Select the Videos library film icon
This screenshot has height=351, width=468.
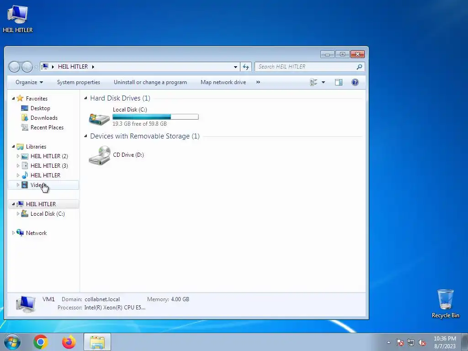pyautogui.click(x=25, y=185)
